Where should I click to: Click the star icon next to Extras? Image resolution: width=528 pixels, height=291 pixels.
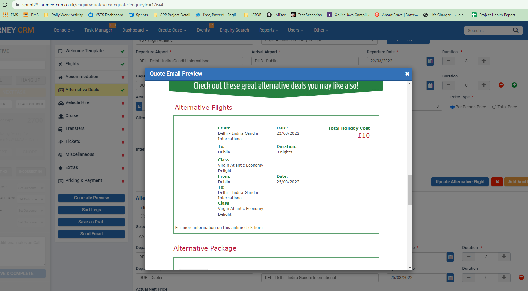[x=60, y=168]
